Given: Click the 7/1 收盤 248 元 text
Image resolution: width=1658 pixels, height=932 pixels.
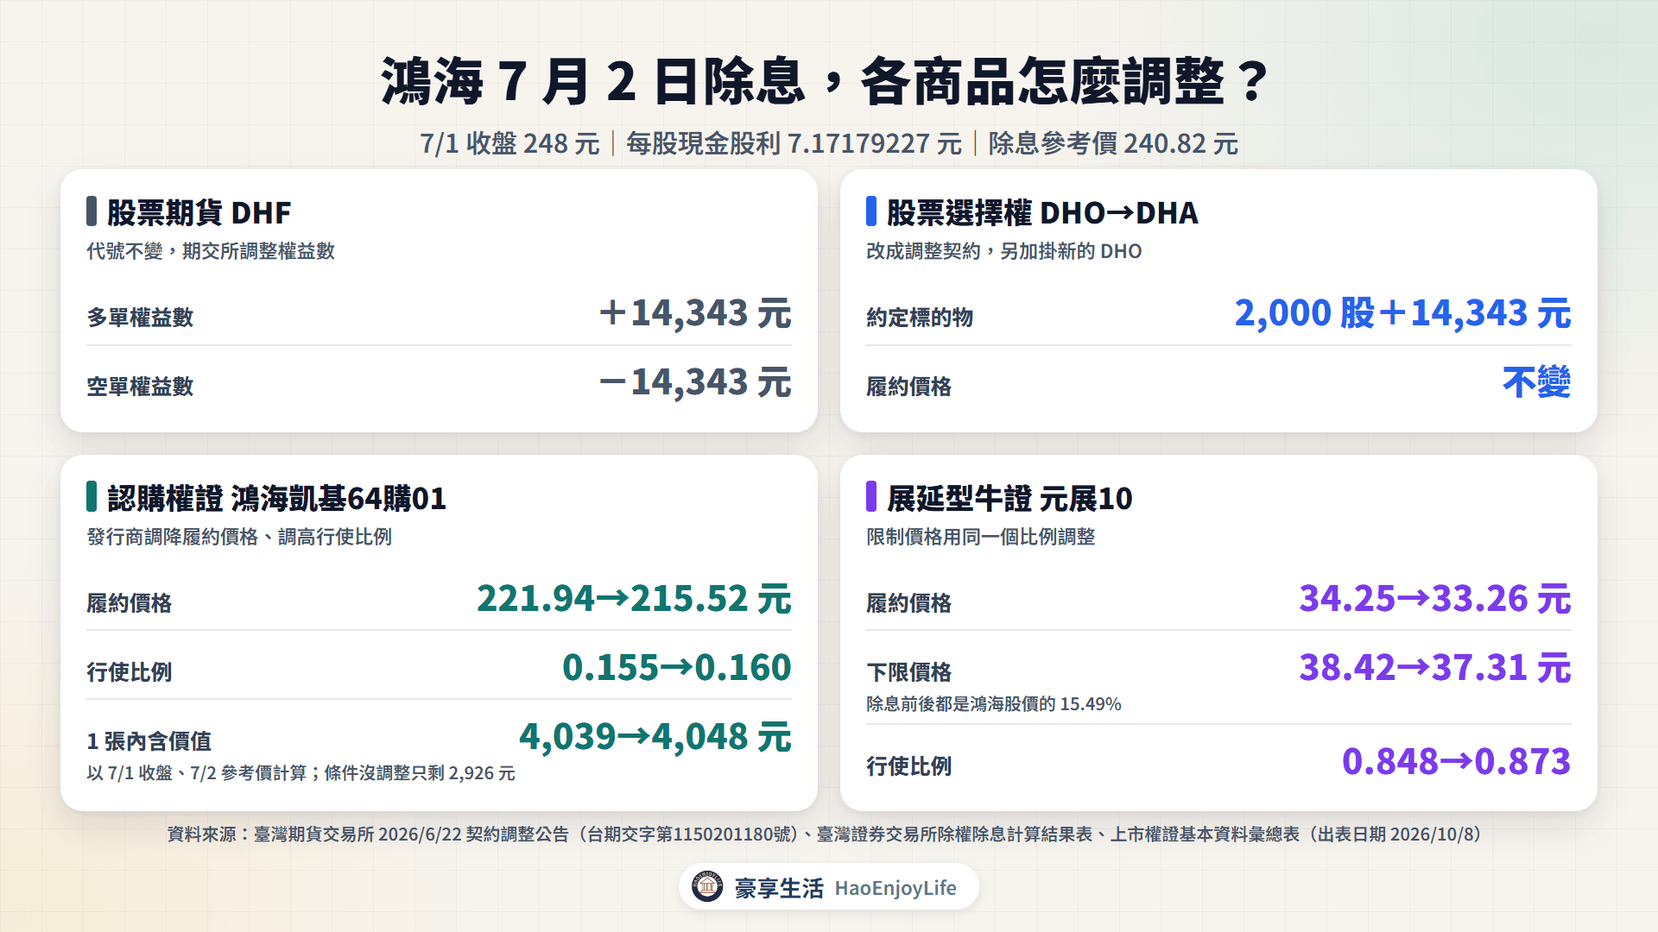Looking at the screenshot, I should click(509, 143).
